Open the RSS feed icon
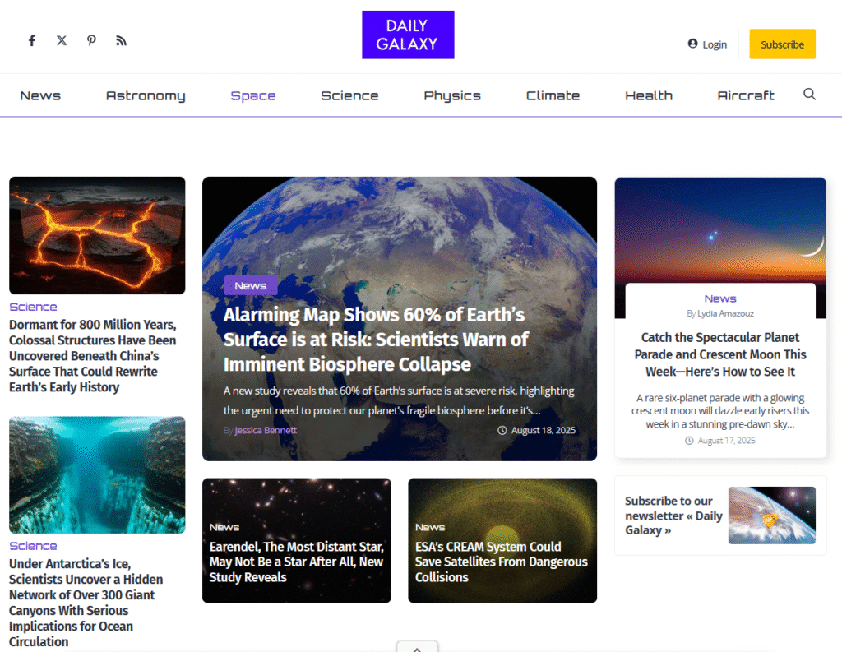The image size is (842, 652). [122, 41]
